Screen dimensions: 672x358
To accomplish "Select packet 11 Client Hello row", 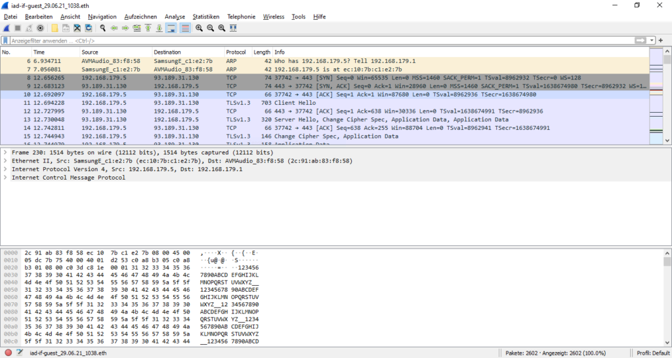I will pyautogui.click(x=325, y=103).
